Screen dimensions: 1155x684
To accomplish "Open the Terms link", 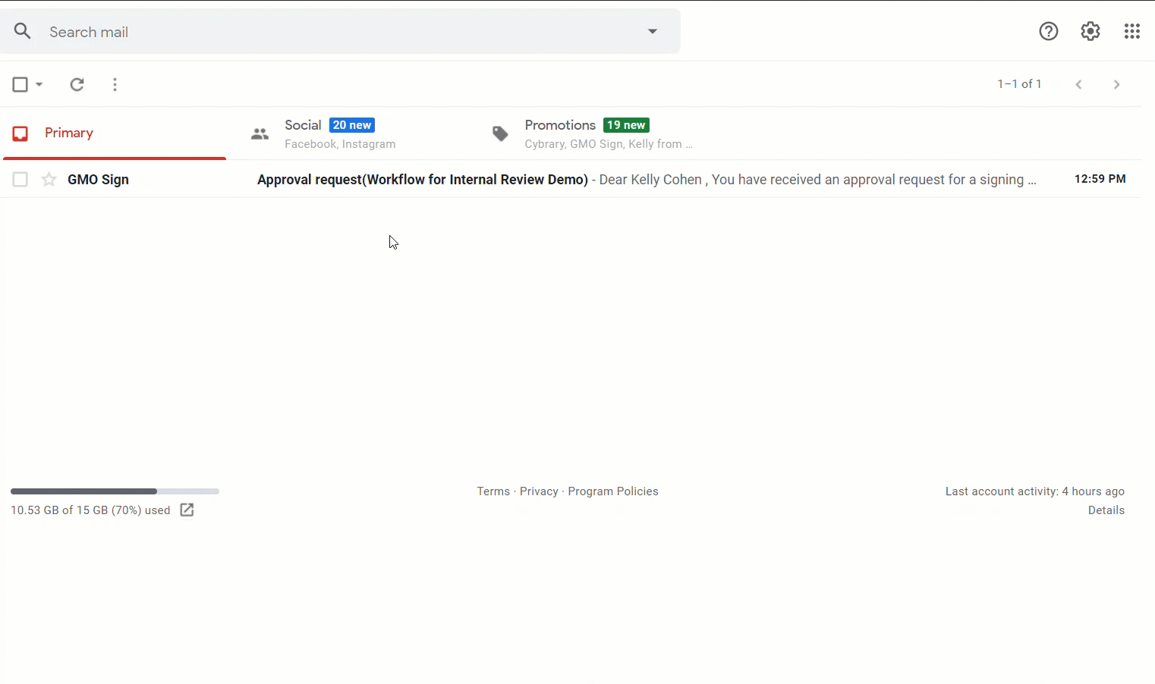I will (493, 491).
